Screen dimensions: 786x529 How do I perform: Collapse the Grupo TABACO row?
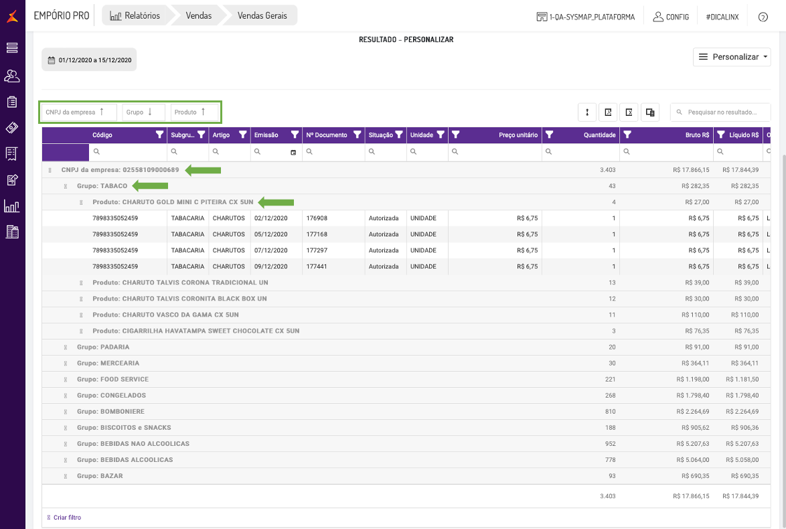point(65,186)
